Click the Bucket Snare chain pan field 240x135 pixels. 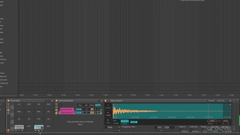87,109
